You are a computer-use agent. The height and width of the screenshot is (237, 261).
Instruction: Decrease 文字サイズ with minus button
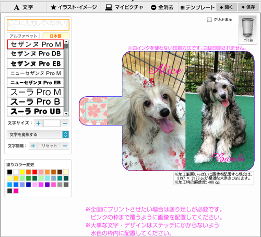point(65,123)
